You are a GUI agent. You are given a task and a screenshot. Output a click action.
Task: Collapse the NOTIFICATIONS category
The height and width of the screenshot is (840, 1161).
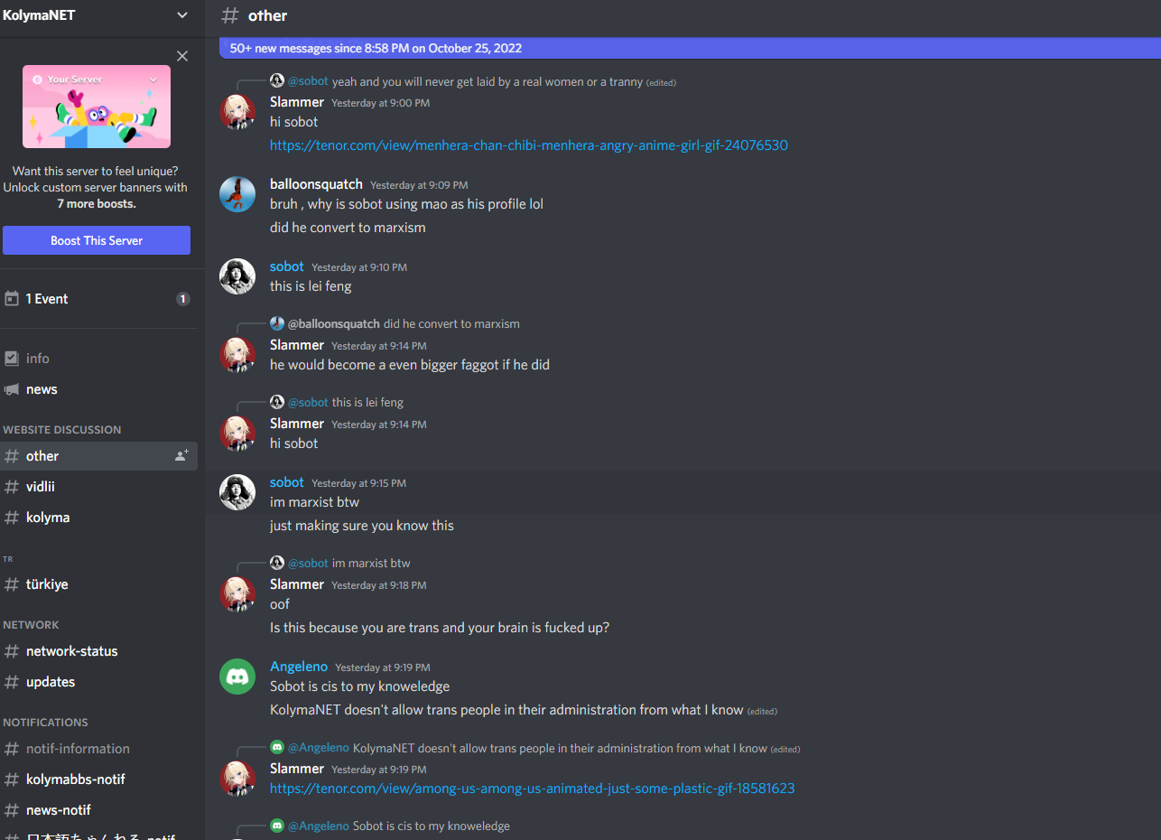pos(45,723)
